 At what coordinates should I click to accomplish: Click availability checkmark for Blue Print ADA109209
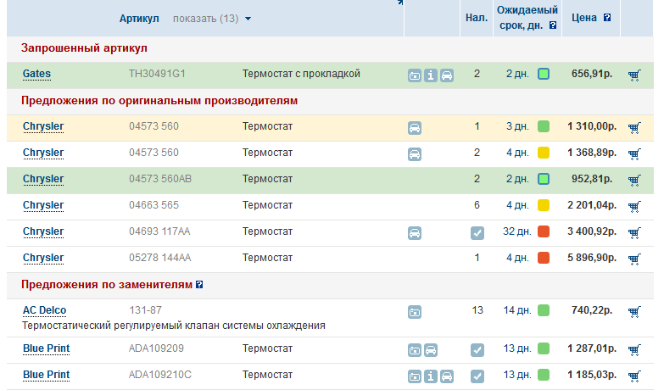477,350
